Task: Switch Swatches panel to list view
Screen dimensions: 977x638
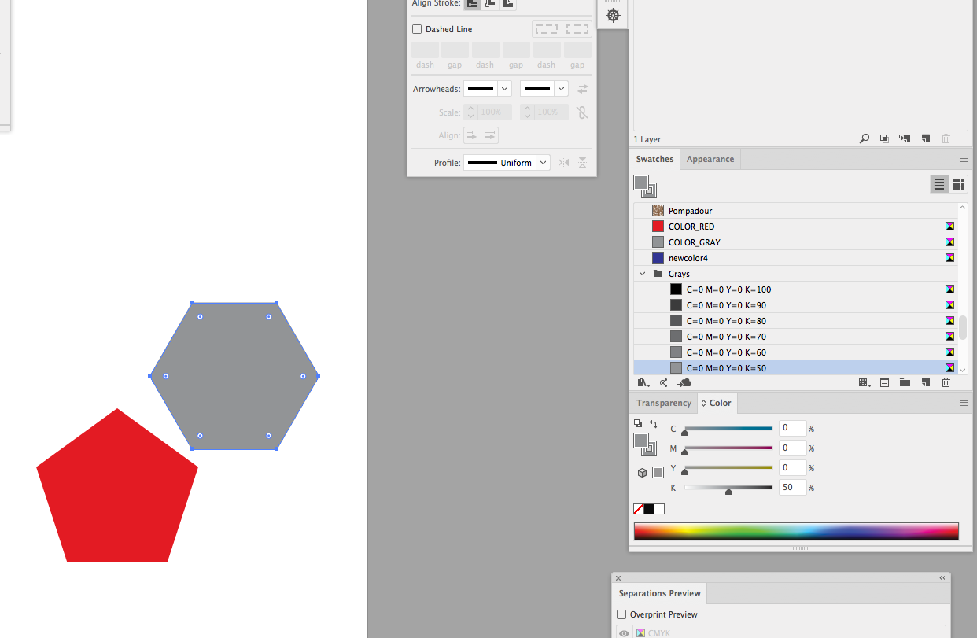Action: coord(939,184)
